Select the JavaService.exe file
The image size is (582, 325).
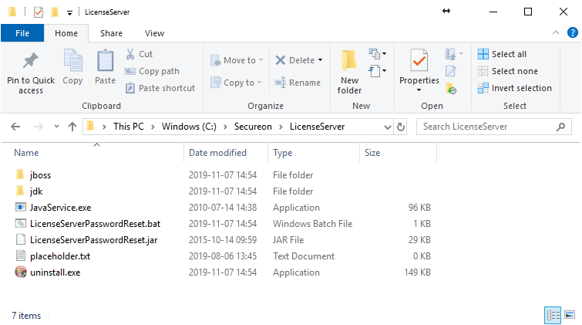pyautogui.click(x=60, y=208)
